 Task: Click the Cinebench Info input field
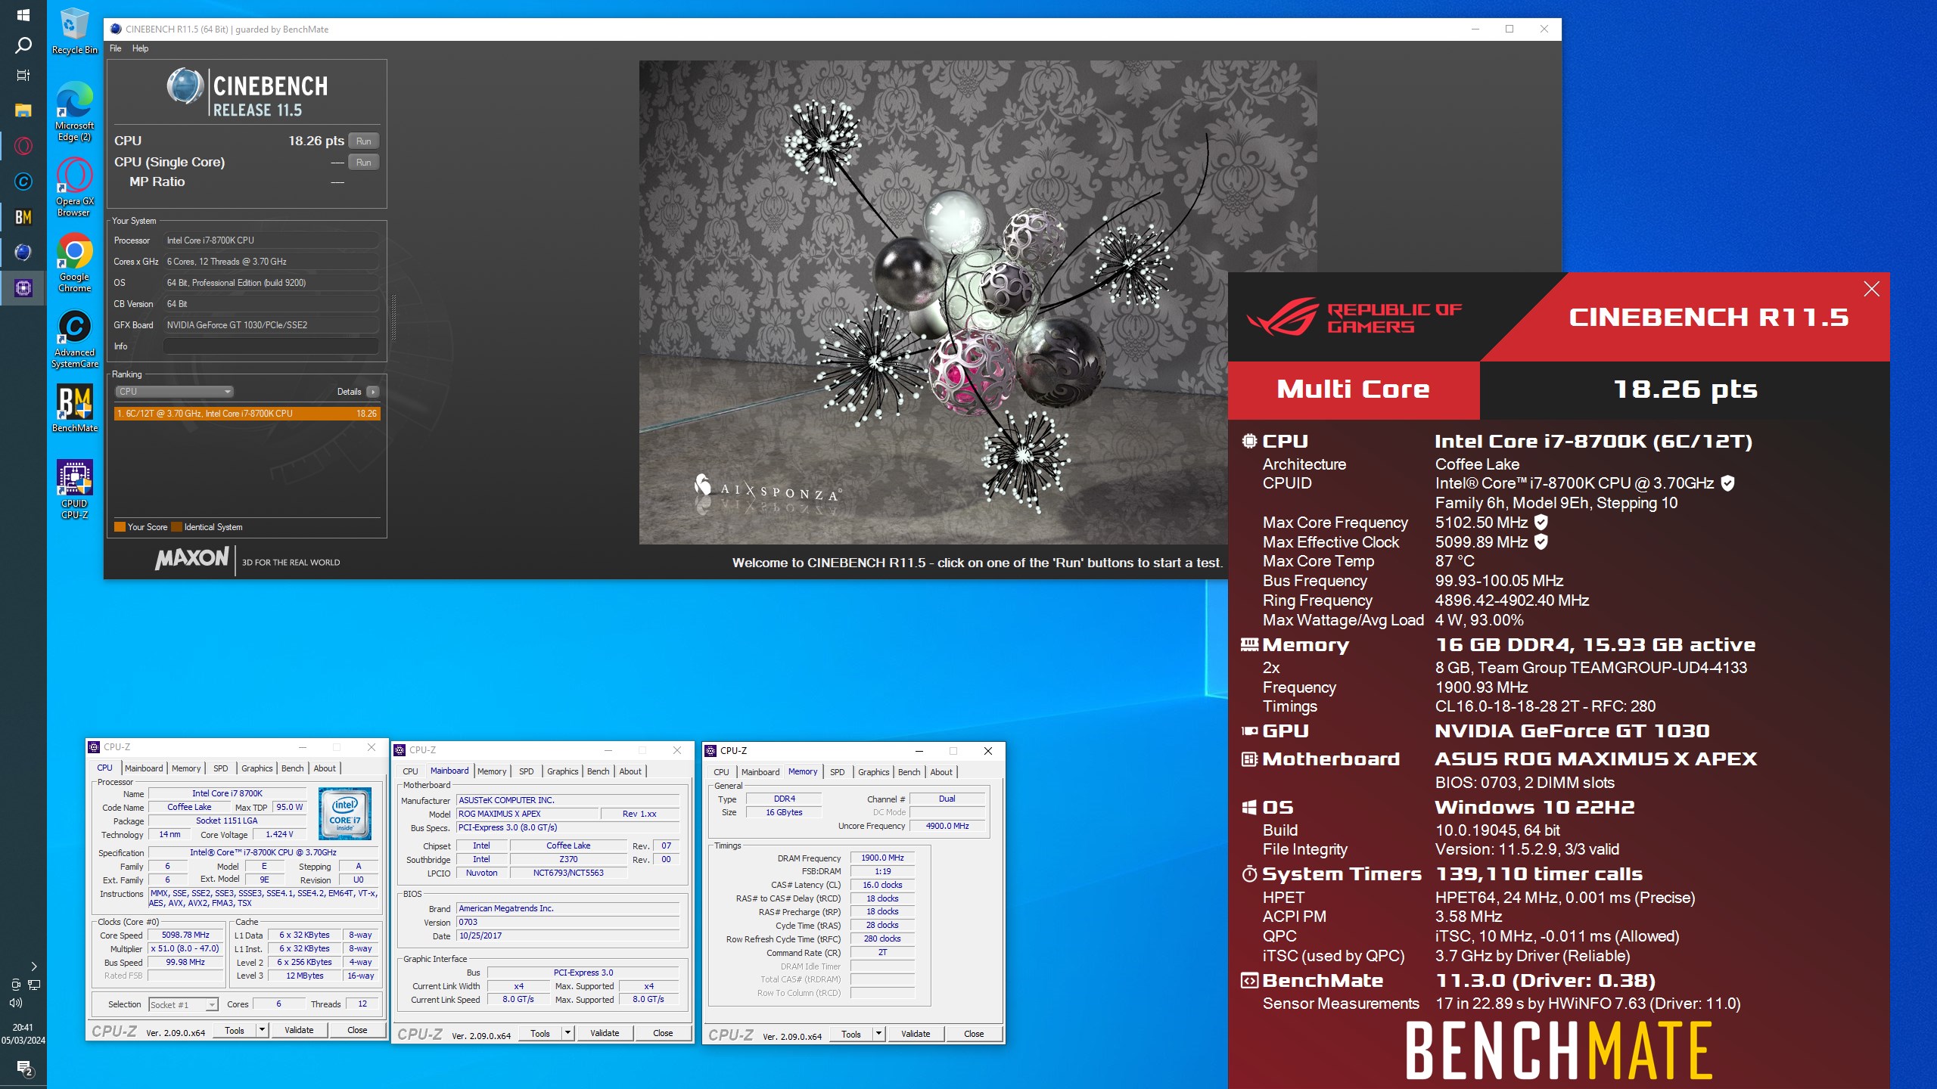271,346
